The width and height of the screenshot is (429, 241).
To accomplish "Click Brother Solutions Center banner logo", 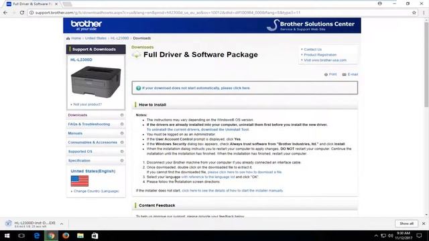I will pos(310,25).
